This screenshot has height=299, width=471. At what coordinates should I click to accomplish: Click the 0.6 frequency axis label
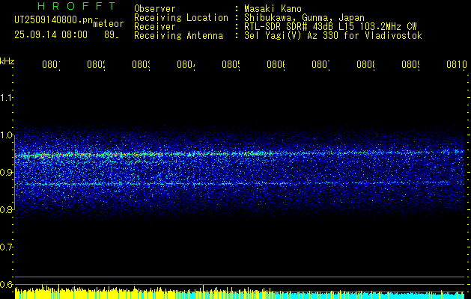(6, 284)
